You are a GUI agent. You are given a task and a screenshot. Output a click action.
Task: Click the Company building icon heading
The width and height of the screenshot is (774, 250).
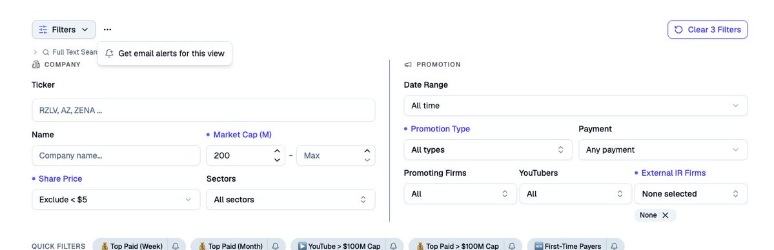pos(36,64)
